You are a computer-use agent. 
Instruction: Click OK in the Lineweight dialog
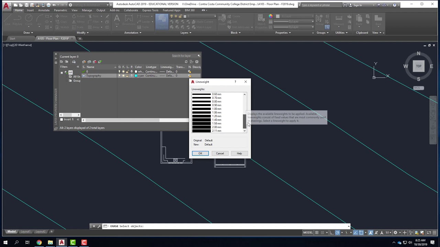[x=200, y=153]
